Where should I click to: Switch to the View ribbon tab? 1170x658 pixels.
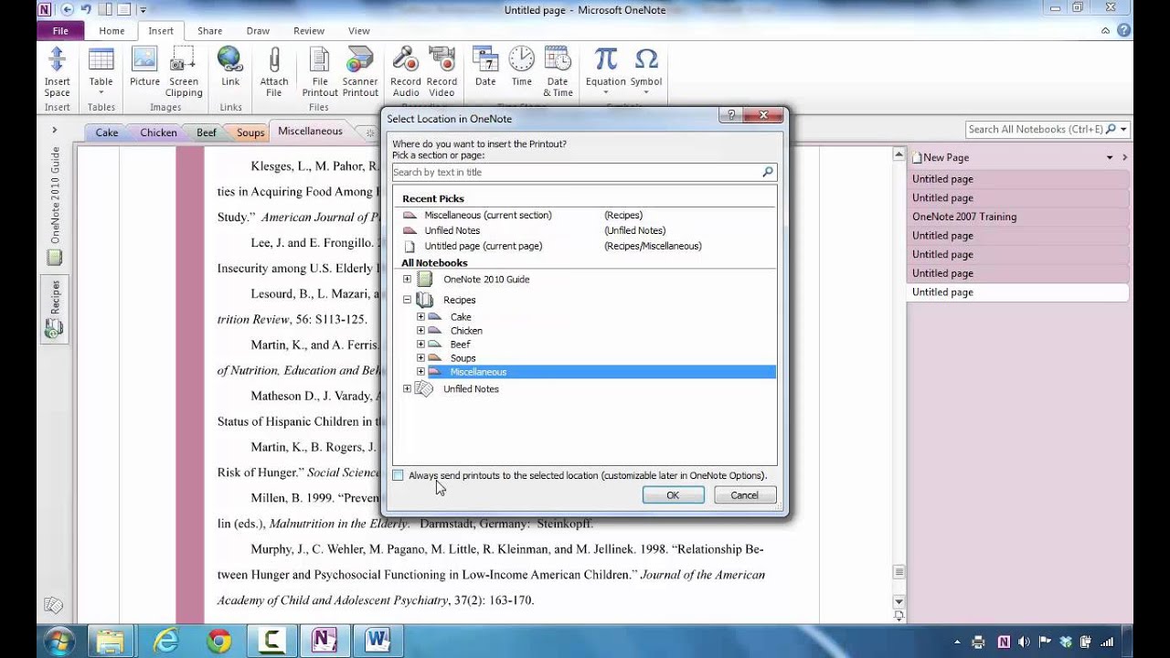coord(358,30)
